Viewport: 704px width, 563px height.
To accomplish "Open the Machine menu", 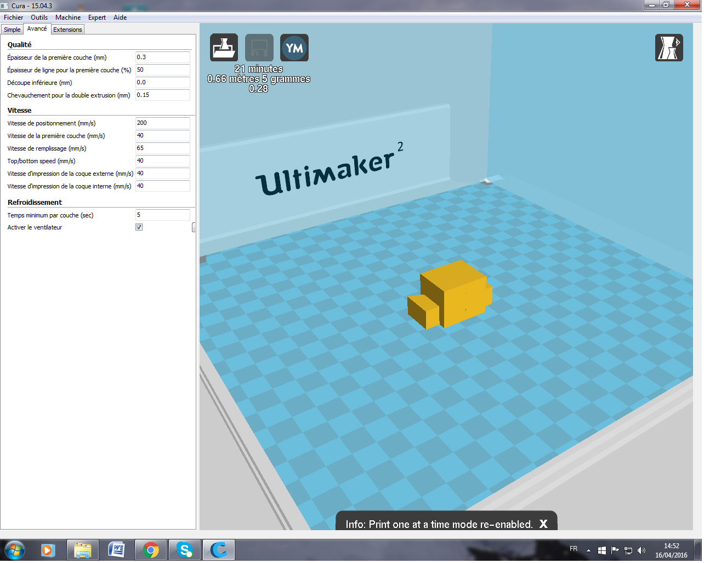I will tap(68, 18).
